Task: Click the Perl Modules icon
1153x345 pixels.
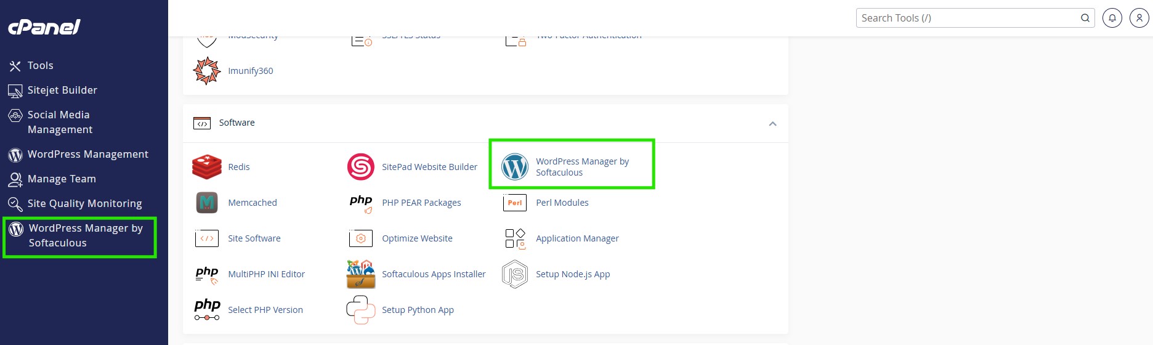Action: (515, 203)
